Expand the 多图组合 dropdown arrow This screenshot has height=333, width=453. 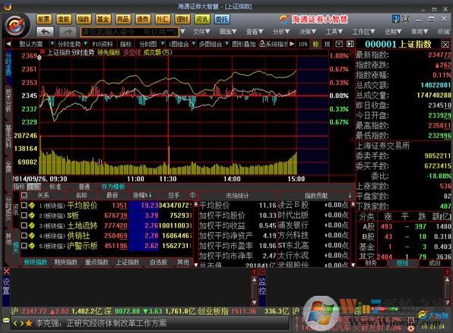pos(226,44)
